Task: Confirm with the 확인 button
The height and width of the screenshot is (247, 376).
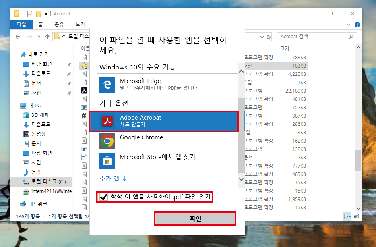Action: point(195,218)
